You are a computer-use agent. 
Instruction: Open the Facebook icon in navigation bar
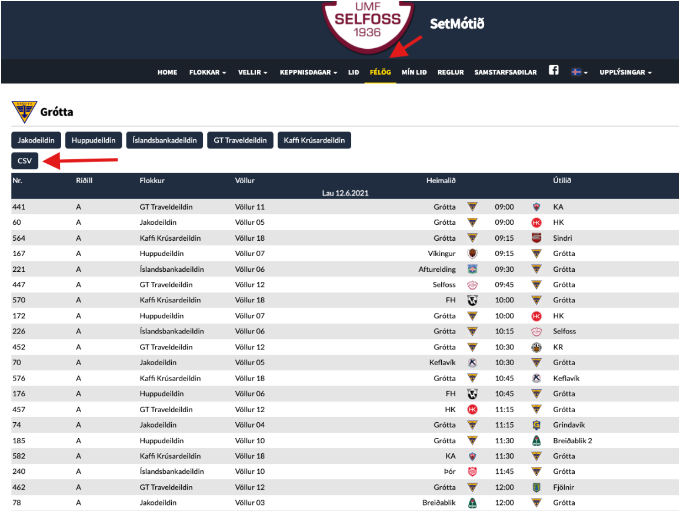(x=554, y=70)
